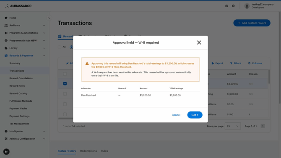Uncheck the selected Dan Reached row checkbox
The width and height of the screenshot is (281, 158).
pos(65,84)
